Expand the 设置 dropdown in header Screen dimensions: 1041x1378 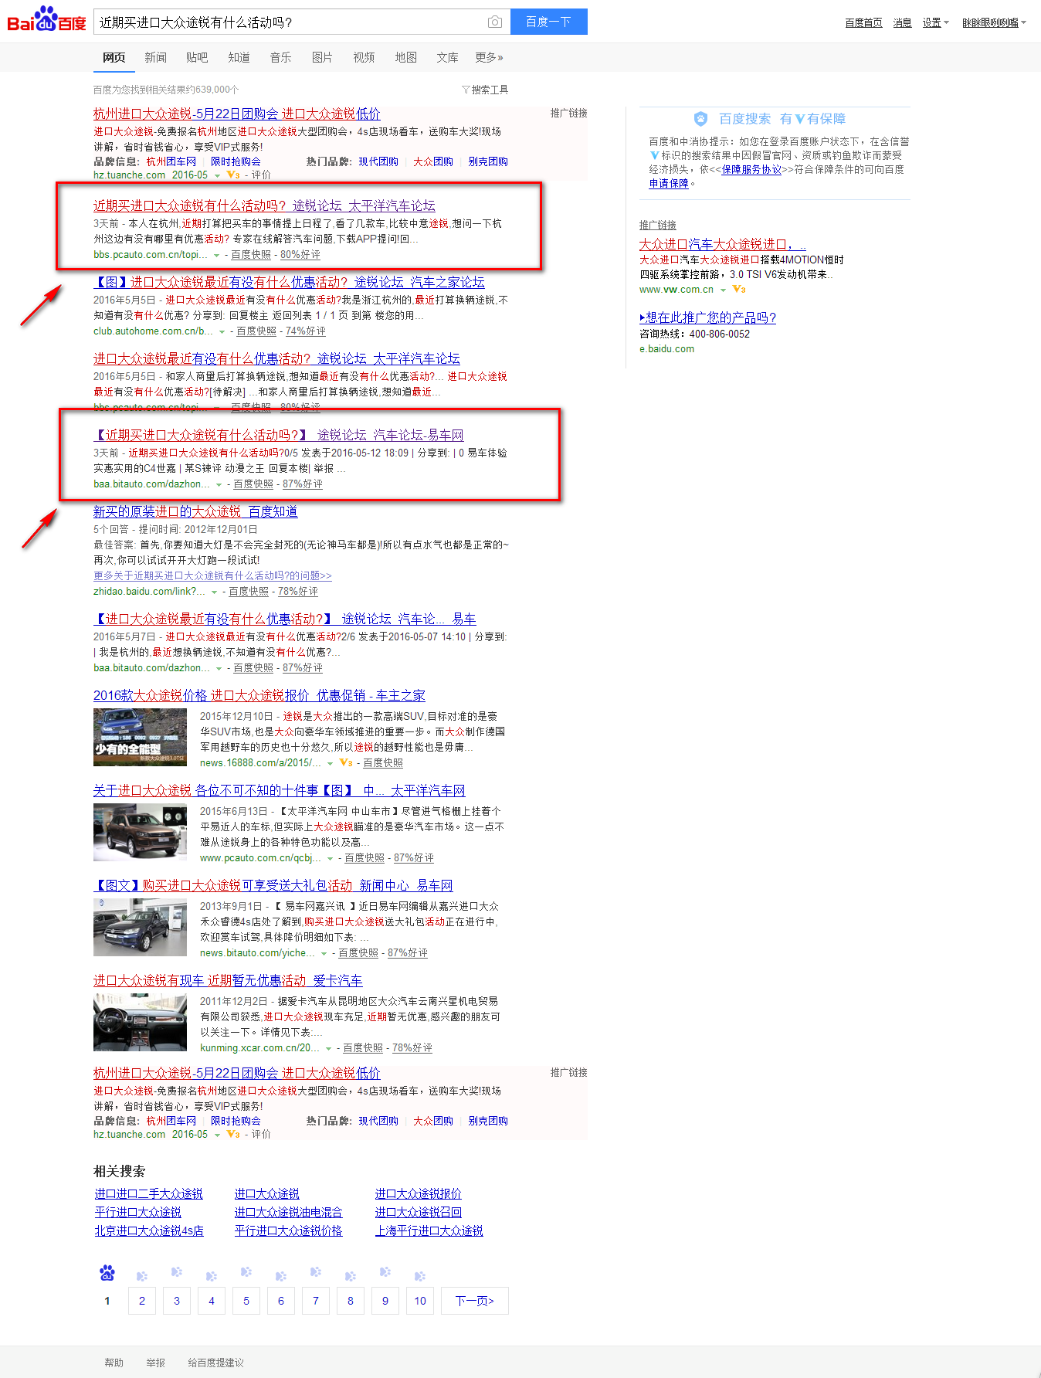click(935, 22)
